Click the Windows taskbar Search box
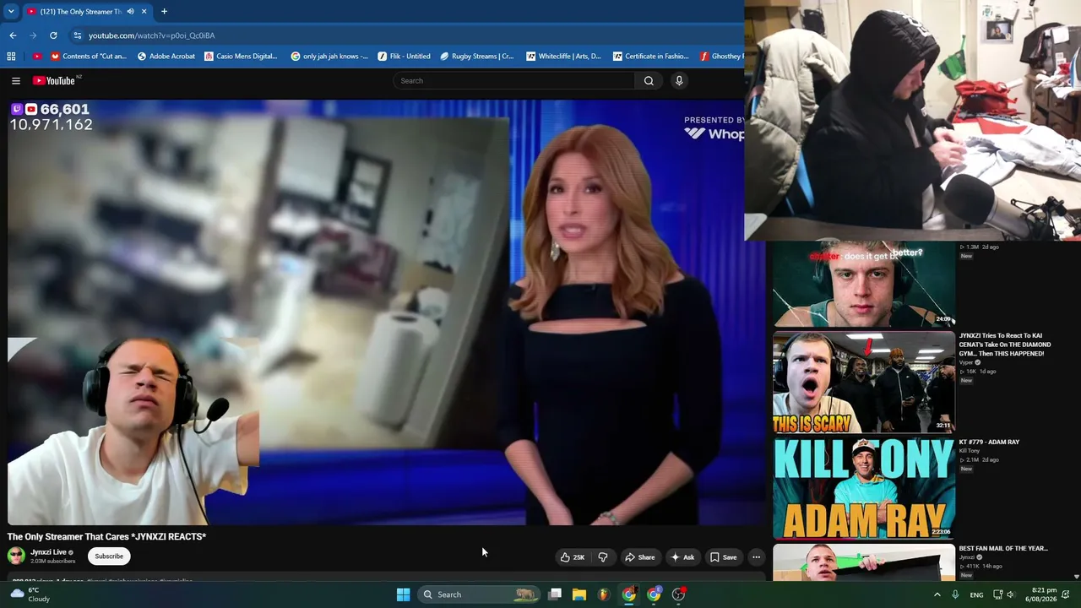The width and height of the screenshot is (1081, 608). coord(479,594)
